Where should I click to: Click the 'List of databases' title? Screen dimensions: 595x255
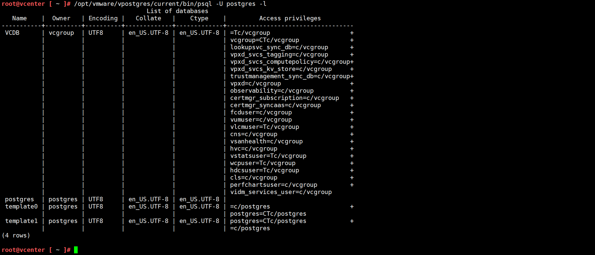click(177, 11)
